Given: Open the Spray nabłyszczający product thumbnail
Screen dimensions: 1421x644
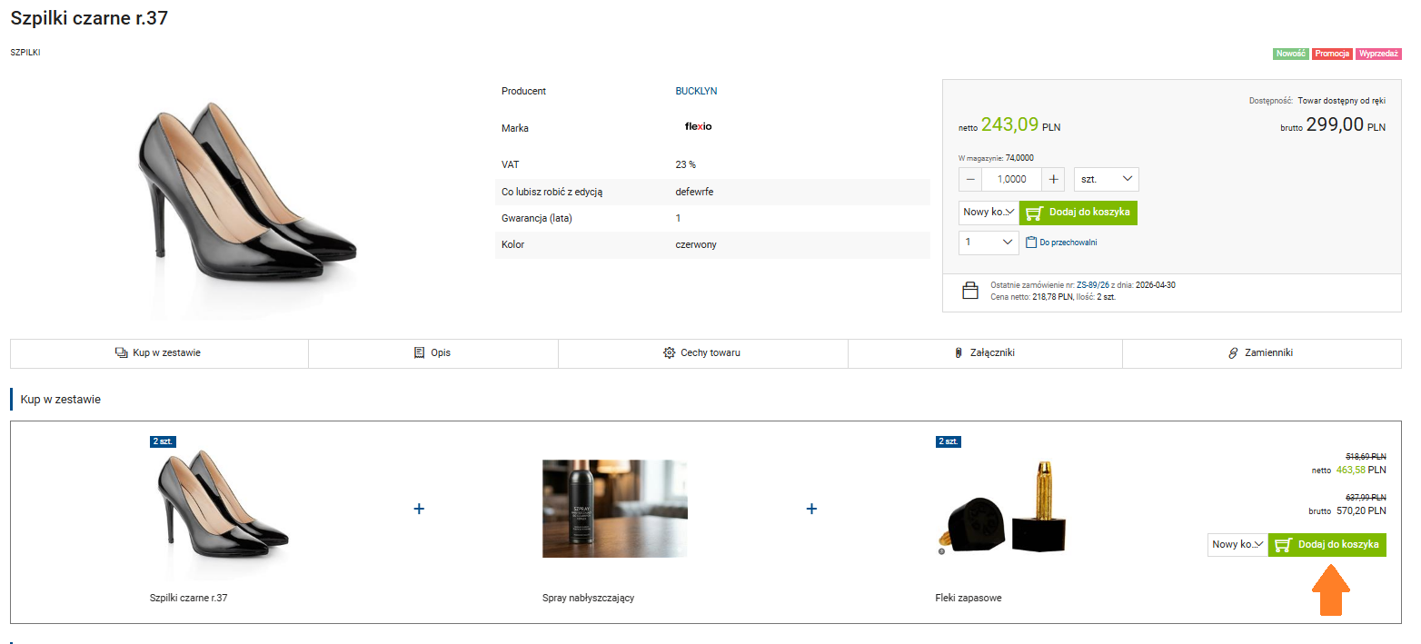Looking at the screenshot, I should click(614, 508).
